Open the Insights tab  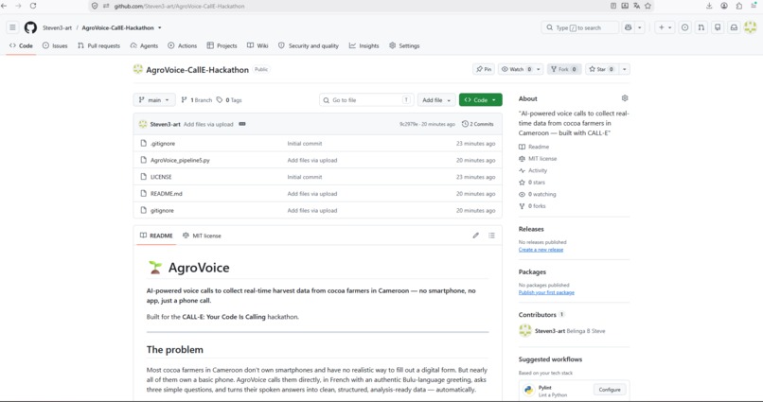pyautogui.click(x=364, y=45)
